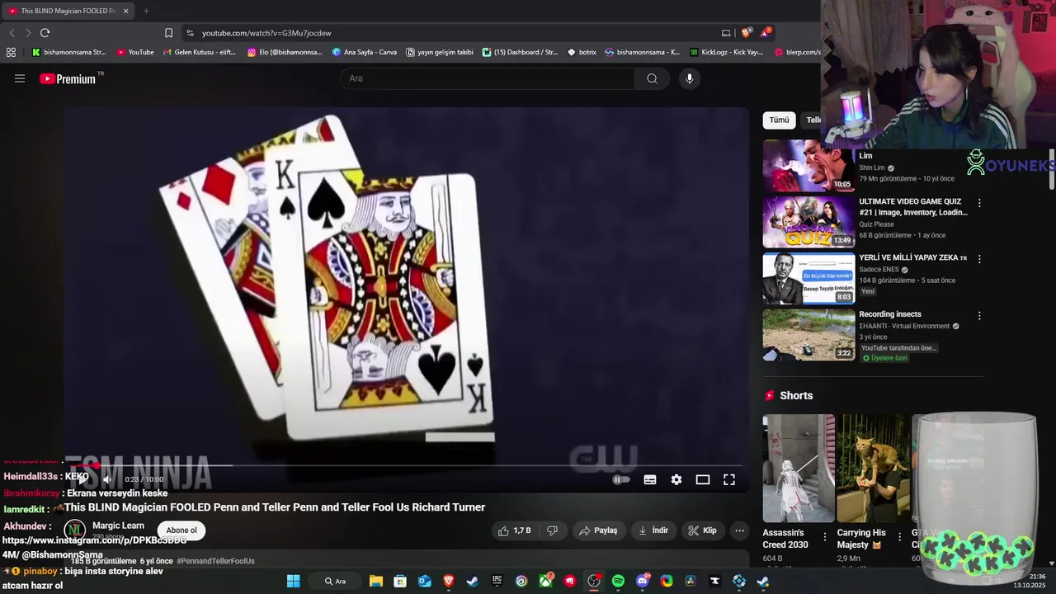Open options menu for Carrying His Majesty short
Image resolution: width=1056 pixels, height=594 pixels.
coord(899,537)
